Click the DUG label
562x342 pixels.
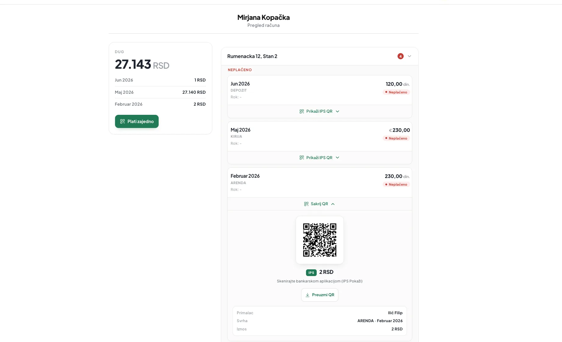pyautogui.click(x=119, y=52)
